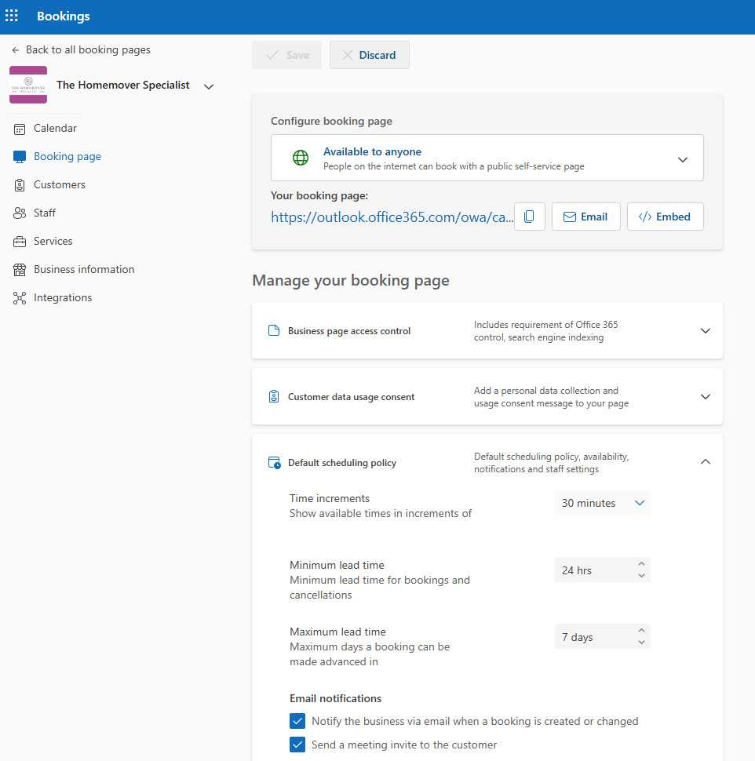Navigate to Services
Viewport: 755px width, 761px height.
click(x=53, y=241)
